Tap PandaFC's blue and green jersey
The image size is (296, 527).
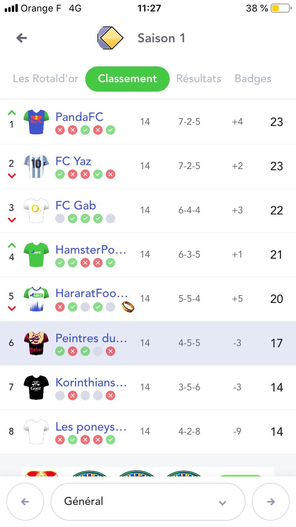point(36,122)
